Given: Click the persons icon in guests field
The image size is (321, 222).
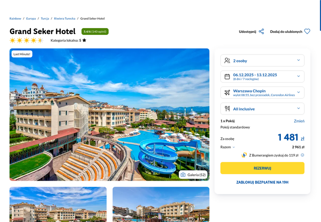Looking at the screenshot, I should (x=227, y=60).
